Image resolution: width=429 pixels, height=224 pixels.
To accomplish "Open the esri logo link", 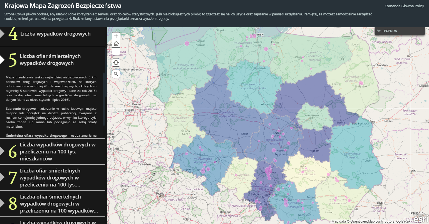I will pyautogui.click(x=421, y=219).
